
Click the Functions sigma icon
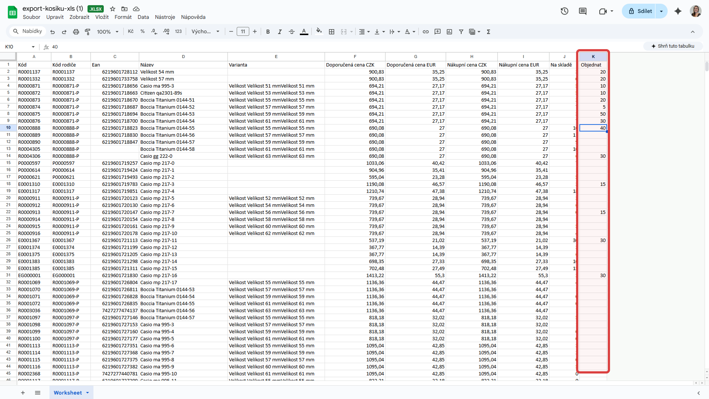(x=488, y=32)
